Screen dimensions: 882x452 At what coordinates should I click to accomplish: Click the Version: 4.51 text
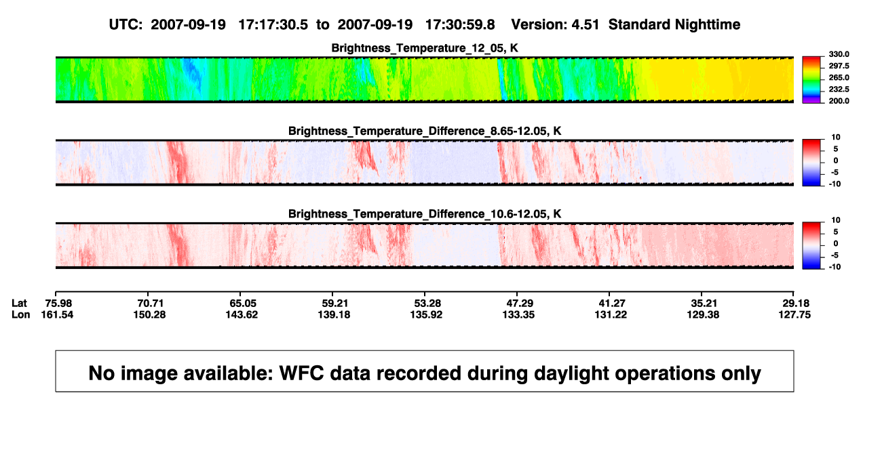(x=556, y=24)
